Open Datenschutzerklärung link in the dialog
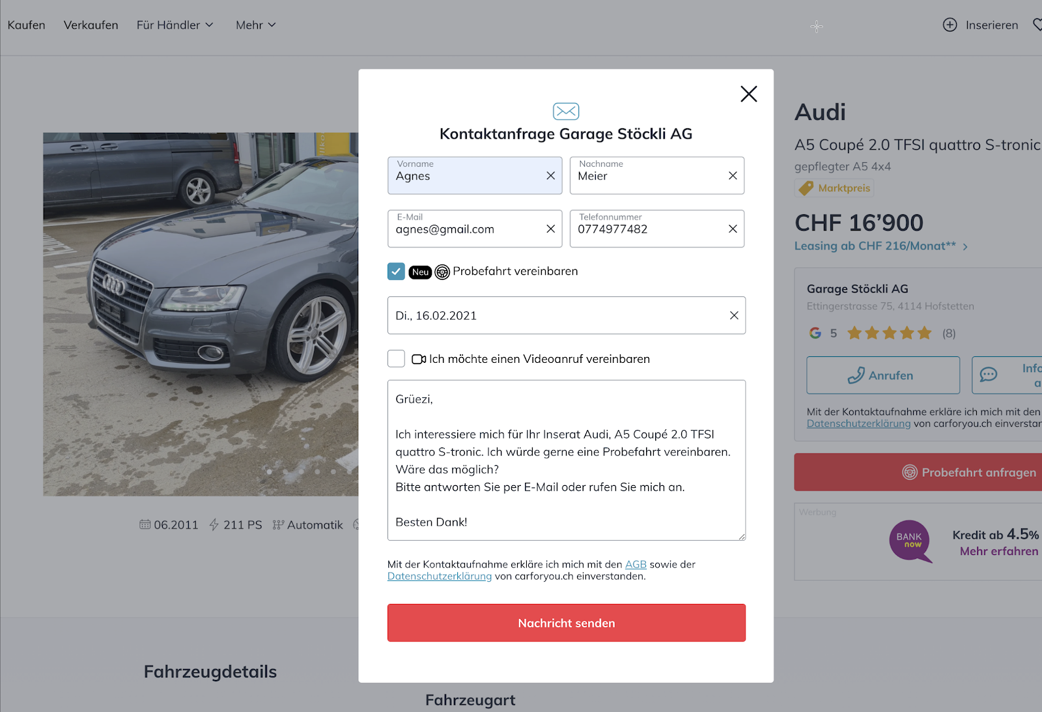Viewport: 1042px width, 712px height. click(x=440, y=577)
